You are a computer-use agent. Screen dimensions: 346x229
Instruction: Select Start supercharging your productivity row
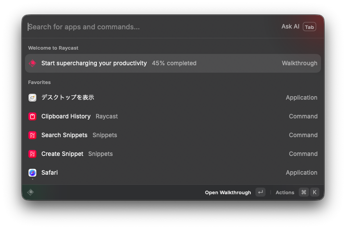[x=173, y=63]
